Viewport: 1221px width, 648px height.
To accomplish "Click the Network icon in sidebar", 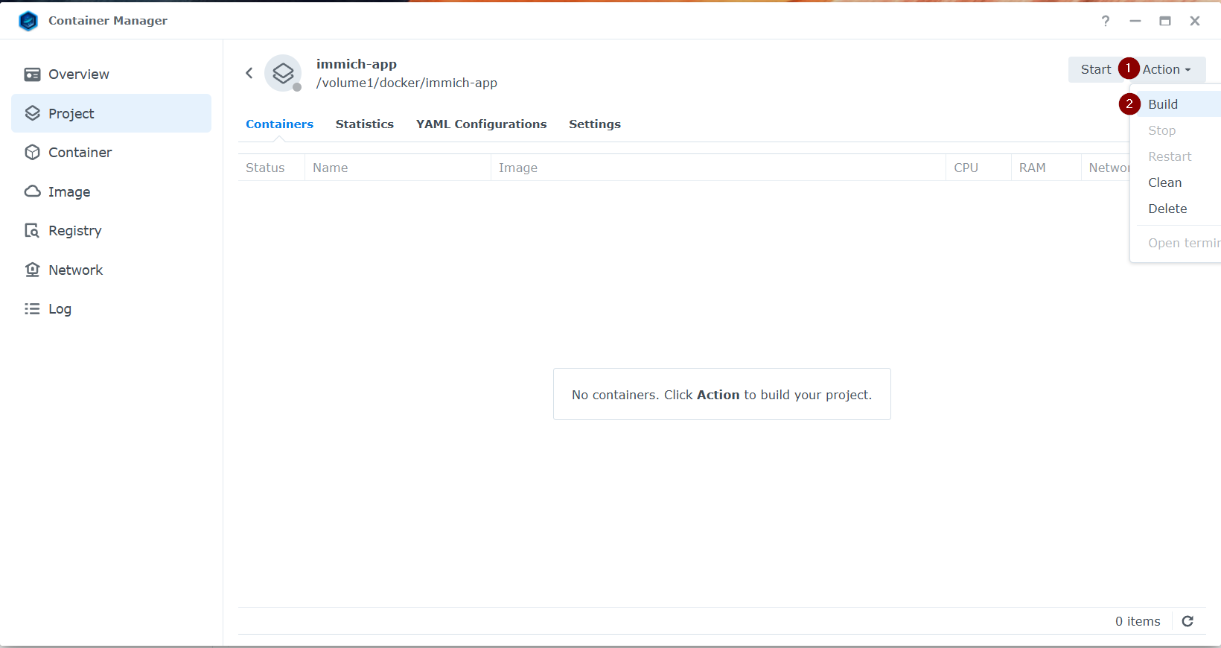I will click(32, 270).
